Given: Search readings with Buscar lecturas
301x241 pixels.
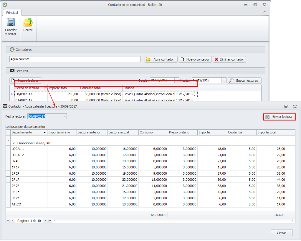Looking at the screenshot, I should 244,81.
